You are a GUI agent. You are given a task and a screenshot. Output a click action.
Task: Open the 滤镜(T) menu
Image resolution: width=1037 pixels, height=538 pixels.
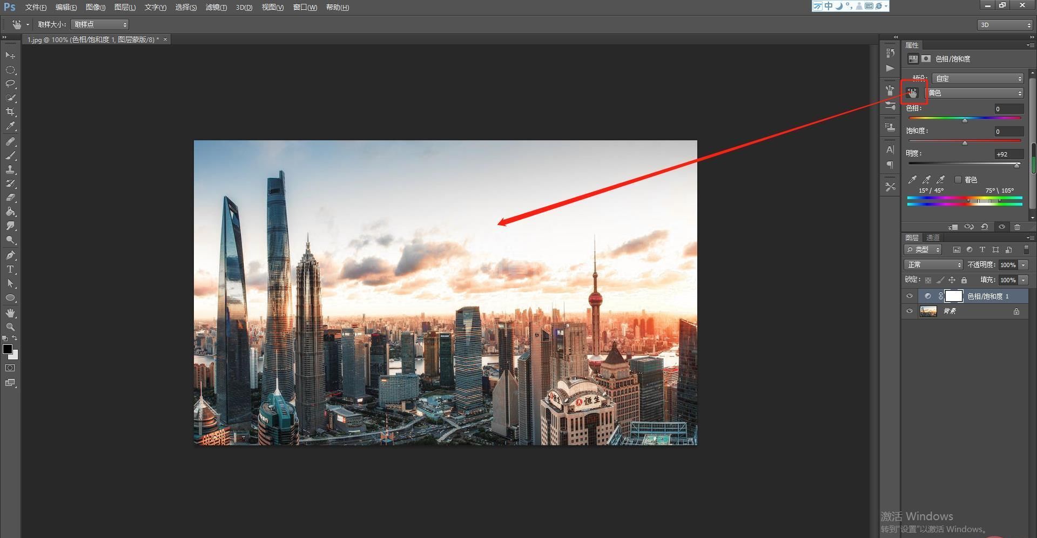(216, 7)
